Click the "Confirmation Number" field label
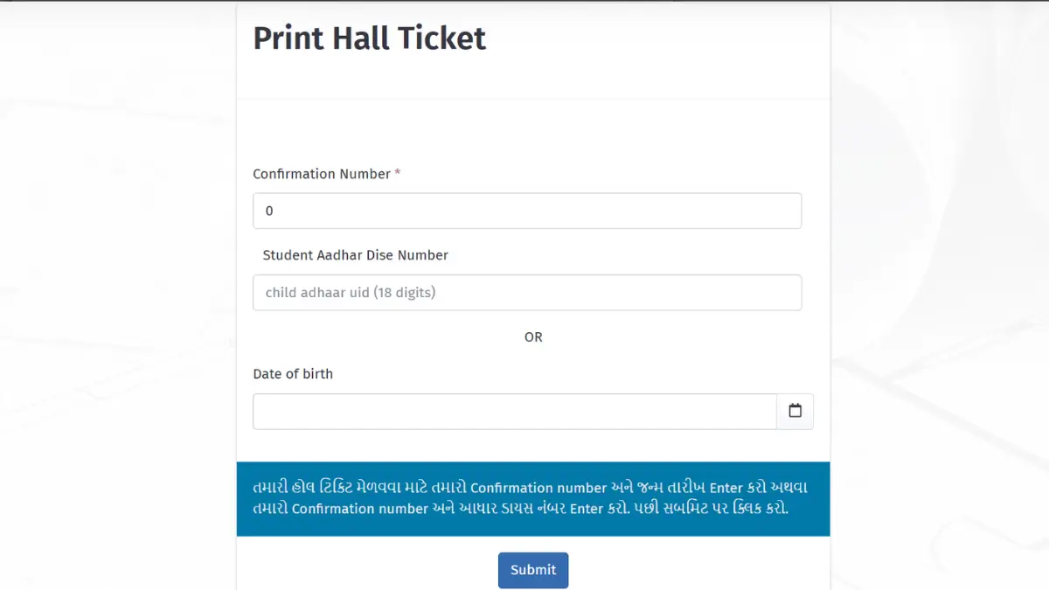This screenshot has width=1049, height=590. (x=322, y=174)
